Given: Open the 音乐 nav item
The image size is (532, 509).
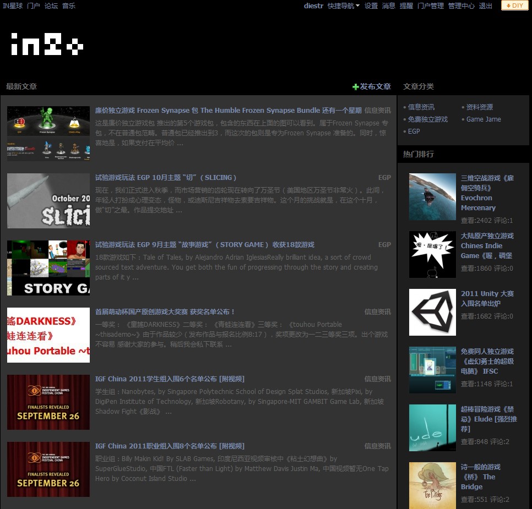Looking at the screenshot, I should pyautogui.click(x=69, y=6).
